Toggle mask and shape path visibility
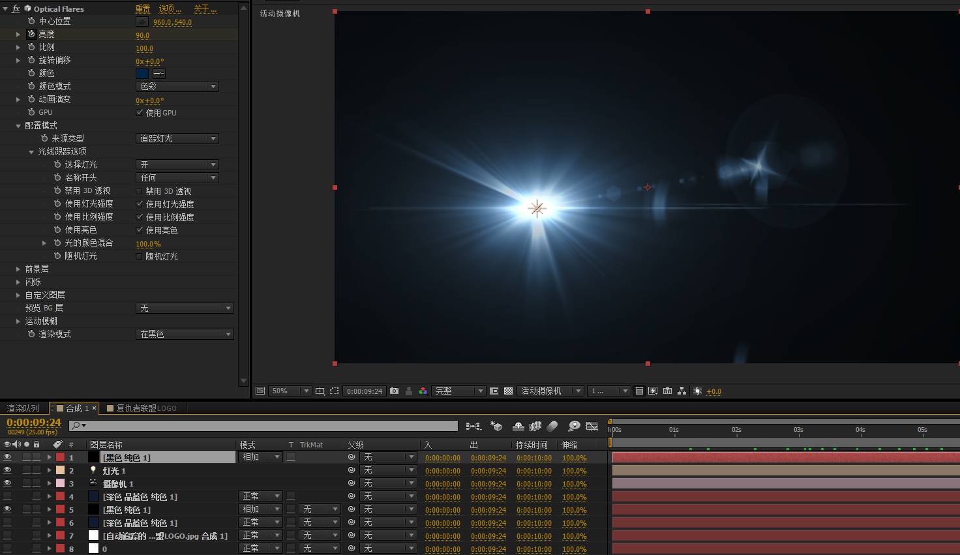The height and width of the screenshot is (555, 960). coord(334,391)
